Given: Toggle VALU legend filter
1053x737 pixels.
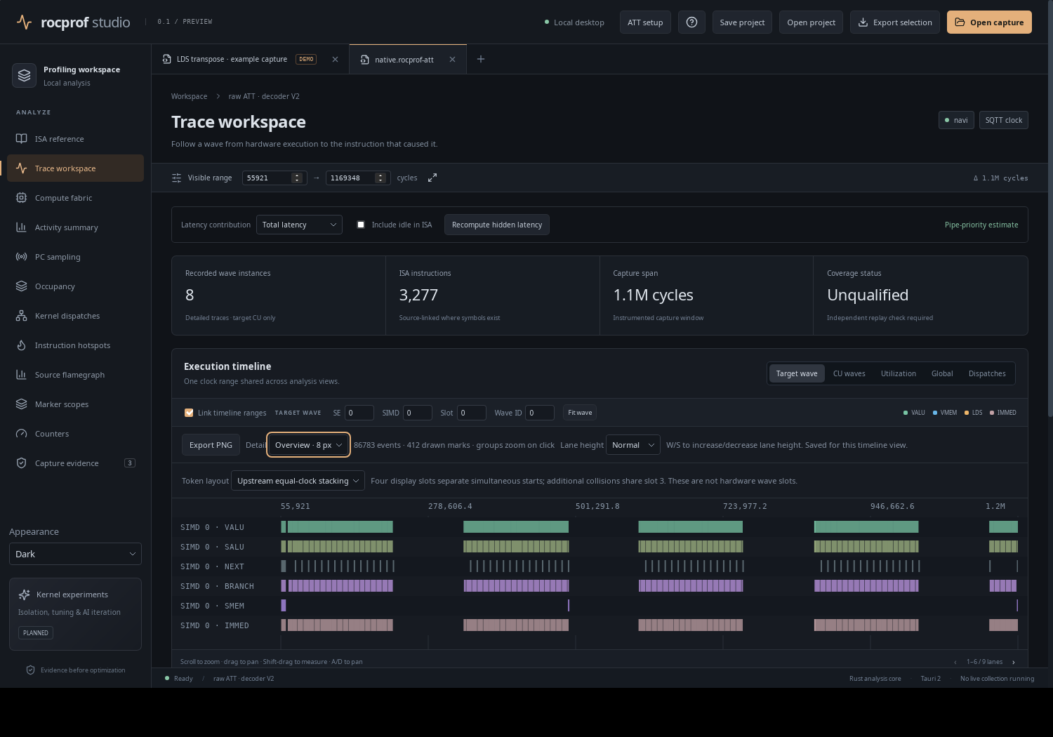Looking at the screenshot, I should (x=914, y=413).
